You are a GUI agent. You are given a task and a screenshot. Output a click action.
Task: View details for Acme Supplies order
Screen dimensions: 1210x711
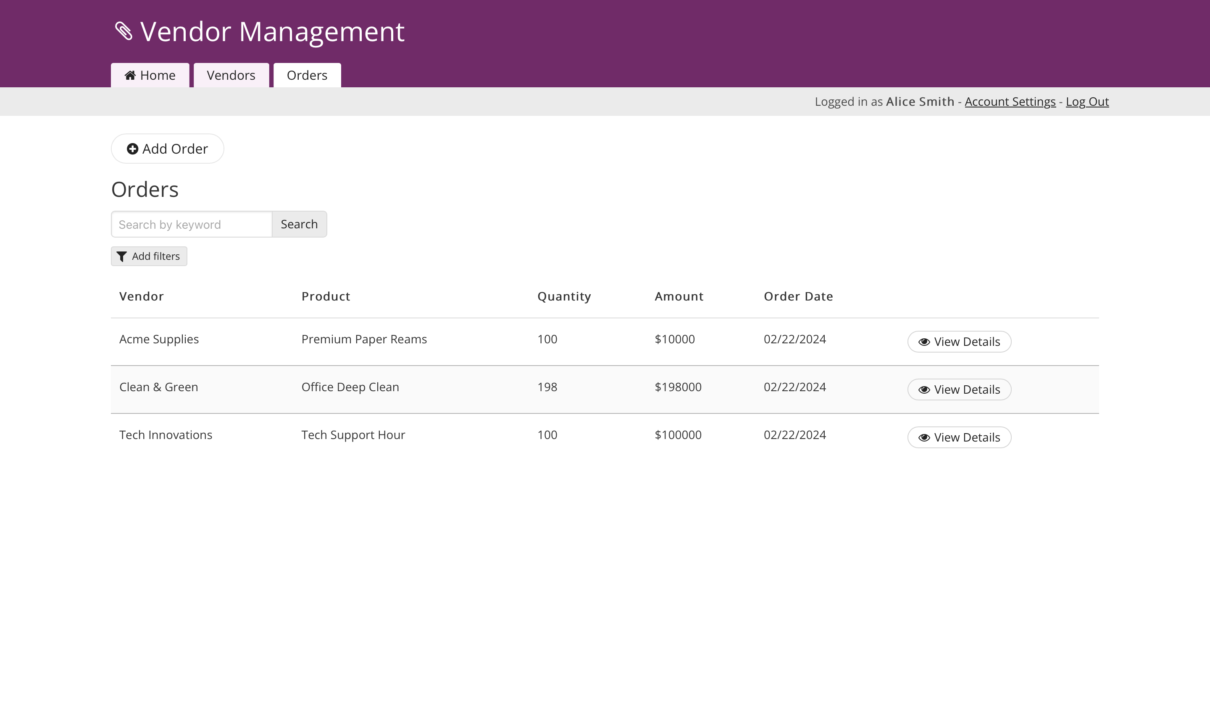959,342
